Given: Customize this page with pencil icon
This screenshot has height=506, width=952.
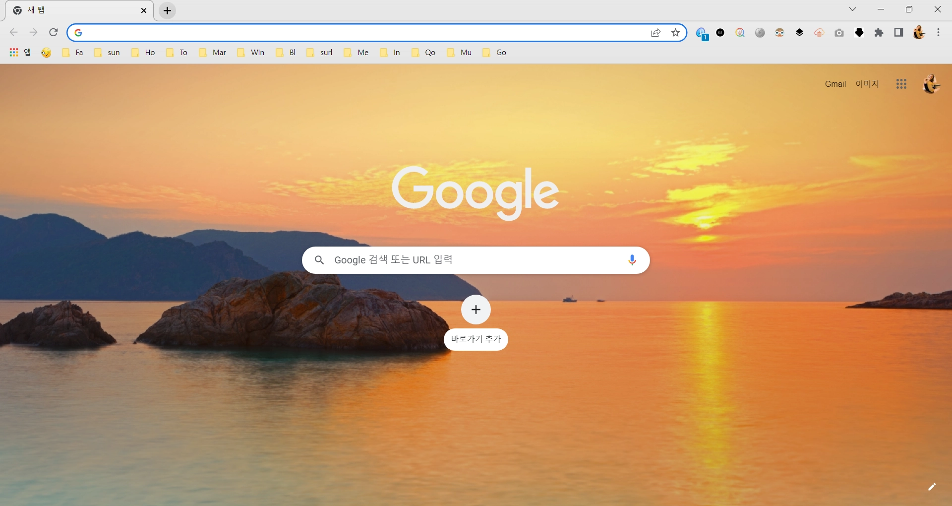Looking at the screenshot, I should 932,487.
